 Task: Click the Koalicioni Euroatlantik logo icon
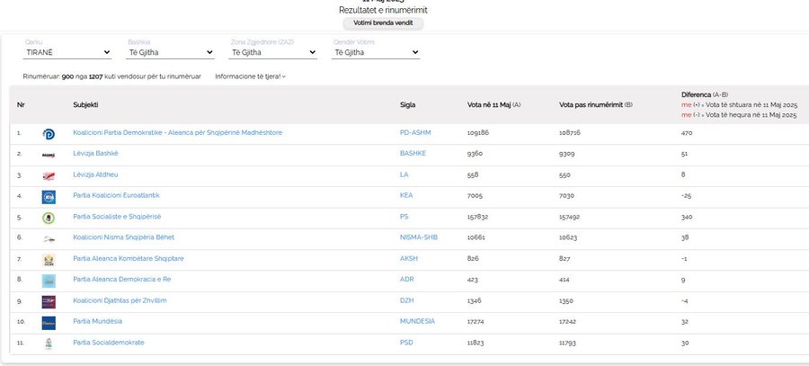pyautogui.click(x=49, y=197)
